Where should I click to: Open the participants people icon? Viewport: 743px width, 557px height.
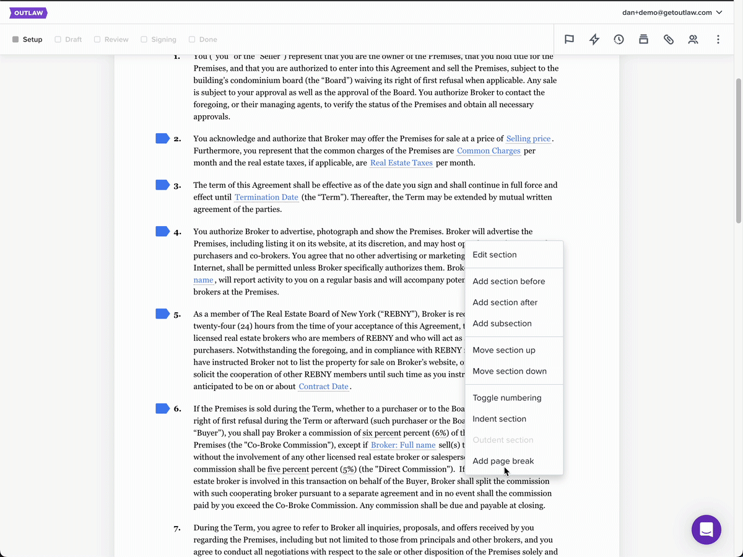[x=693, y=40]
